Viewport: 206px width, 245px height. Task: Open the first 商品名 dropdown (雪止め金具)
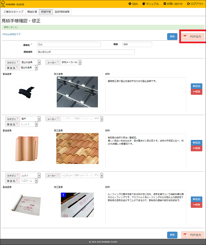(x=31, y=68)
